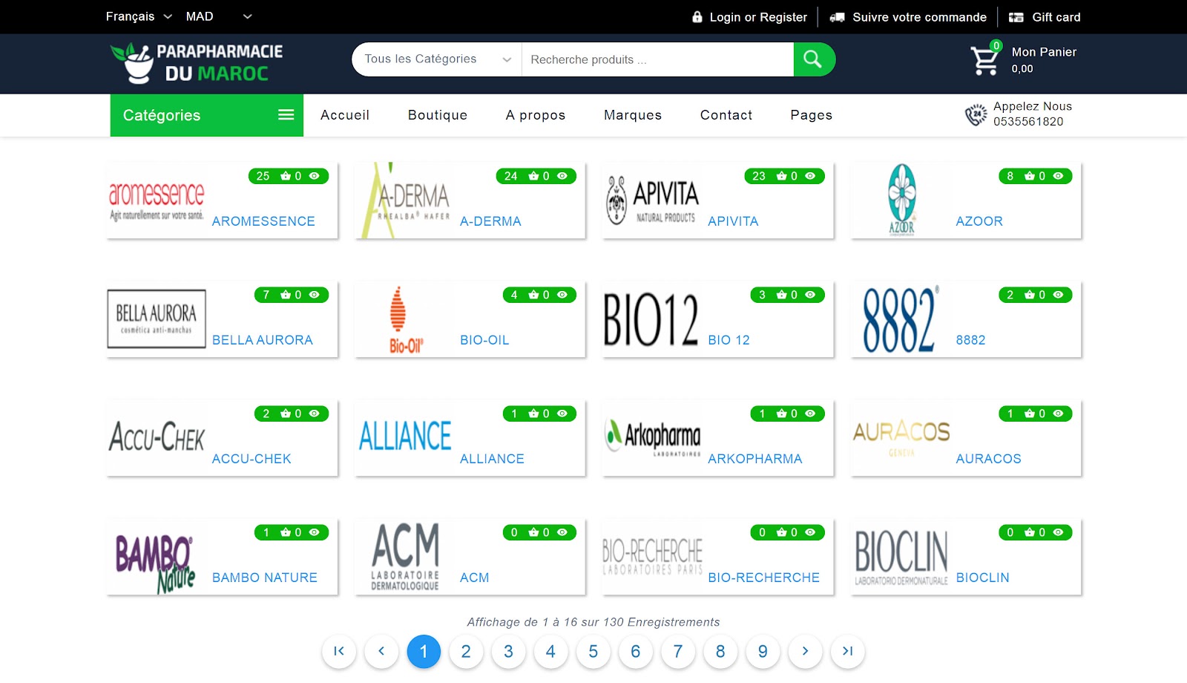Click basket icon on Apivita card
Image resolution: width=1187 pixels, height=683 pixels.
[781, 176]
